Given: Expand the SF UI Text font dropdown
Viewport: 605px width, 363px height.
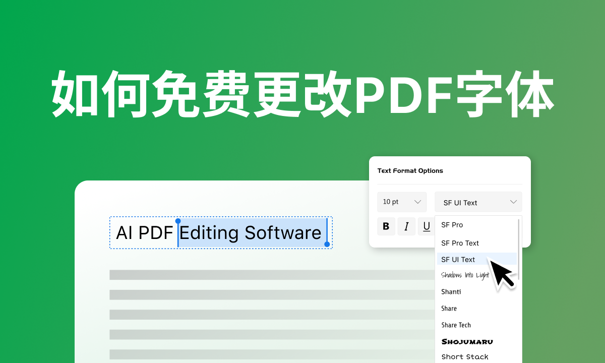Looking at the screenshot, I should (x=478, y=202).
